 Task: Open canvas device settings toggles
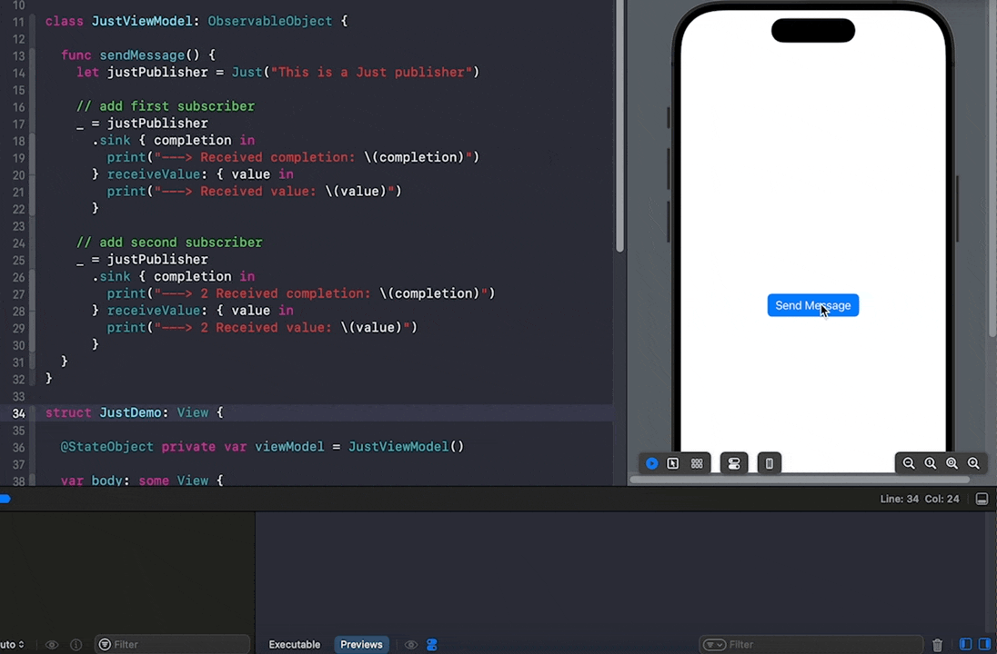(x=734, y=463)
